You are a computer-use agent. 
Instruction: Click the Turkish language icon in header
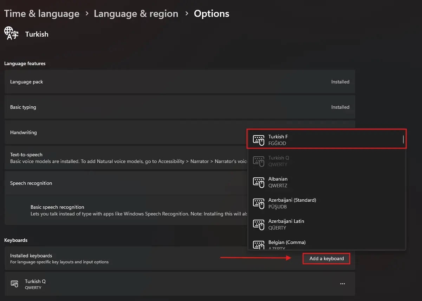click(11, 33)
